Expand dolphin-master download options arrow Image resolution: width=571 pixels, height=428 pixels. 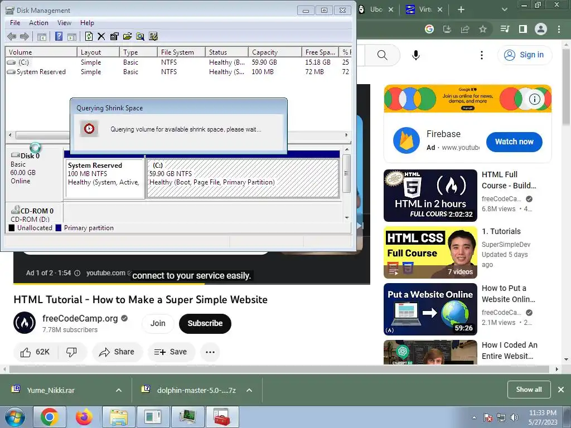coord(249,390)
